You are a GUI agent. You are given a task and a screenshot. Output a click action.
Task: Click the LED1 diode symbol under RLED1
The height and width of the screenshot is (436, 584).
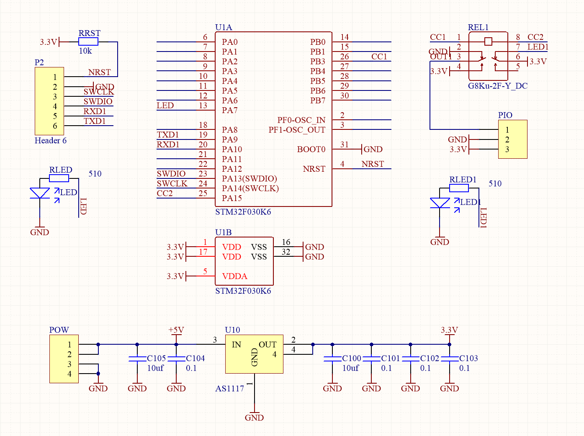pos(440,203)
